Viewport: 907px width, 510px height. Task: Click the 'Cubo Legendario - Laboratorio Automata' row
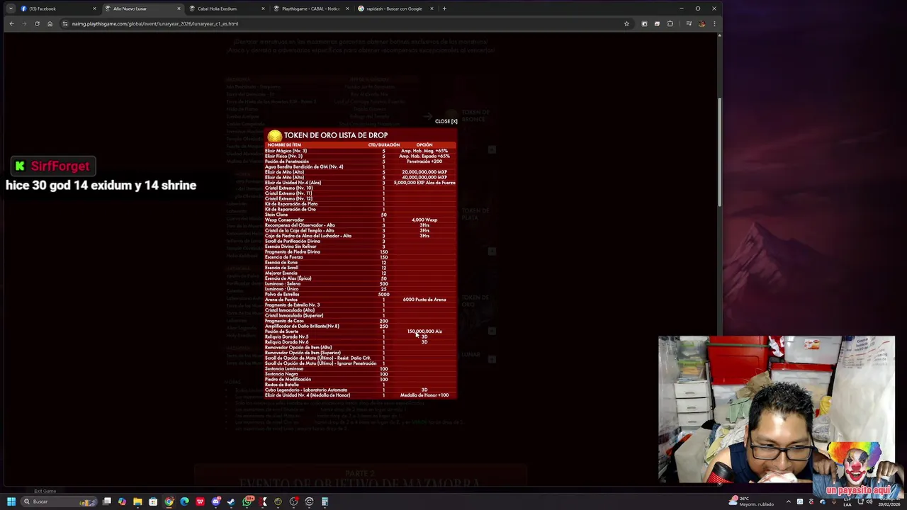[360, 390]
